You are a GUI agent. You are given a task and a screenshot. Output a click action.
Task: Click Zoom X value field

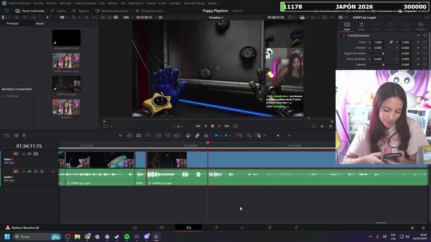(378, 42)
